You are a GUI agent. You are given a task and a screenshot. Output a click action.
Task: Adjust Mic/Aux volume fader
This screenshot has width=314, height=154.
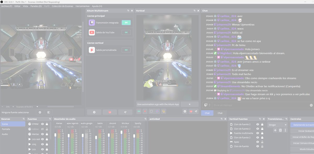122,132
